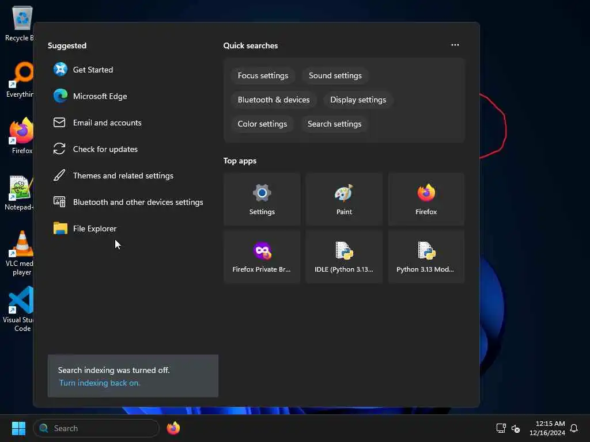Open the Windows Start button

pos(18,428)
